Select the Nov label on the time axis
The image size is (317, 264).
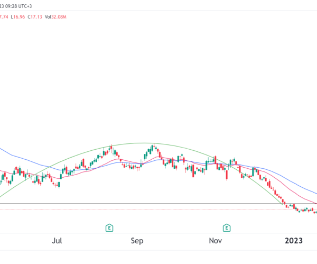coord(216,241)
